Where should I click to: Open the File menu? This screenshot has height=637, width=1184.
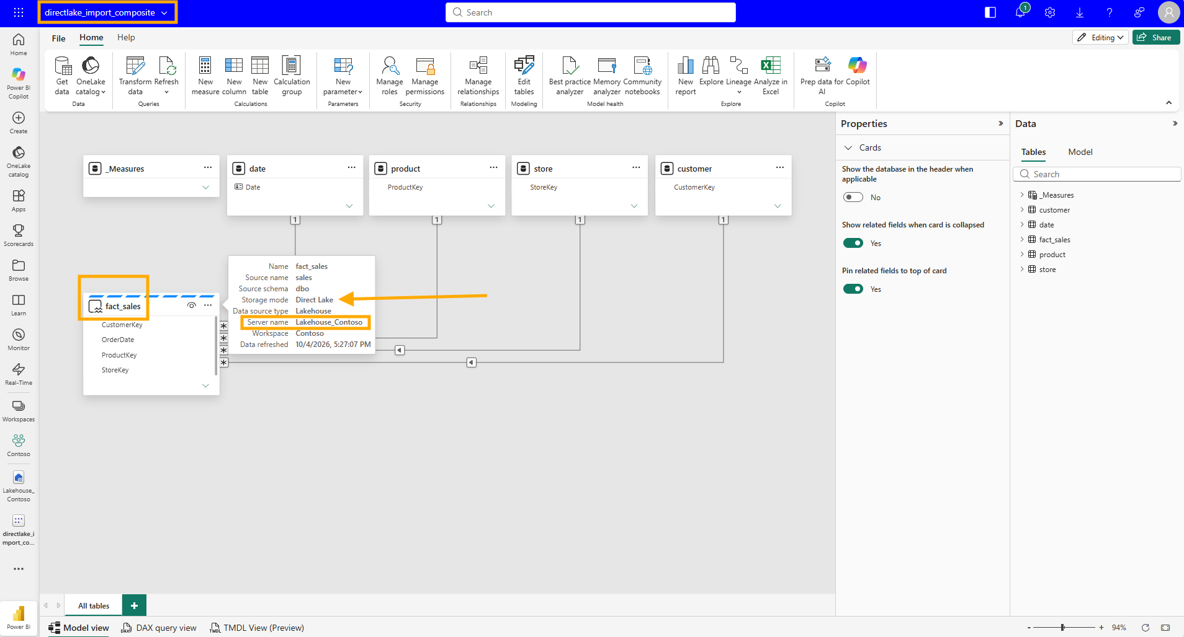[58, 38]
